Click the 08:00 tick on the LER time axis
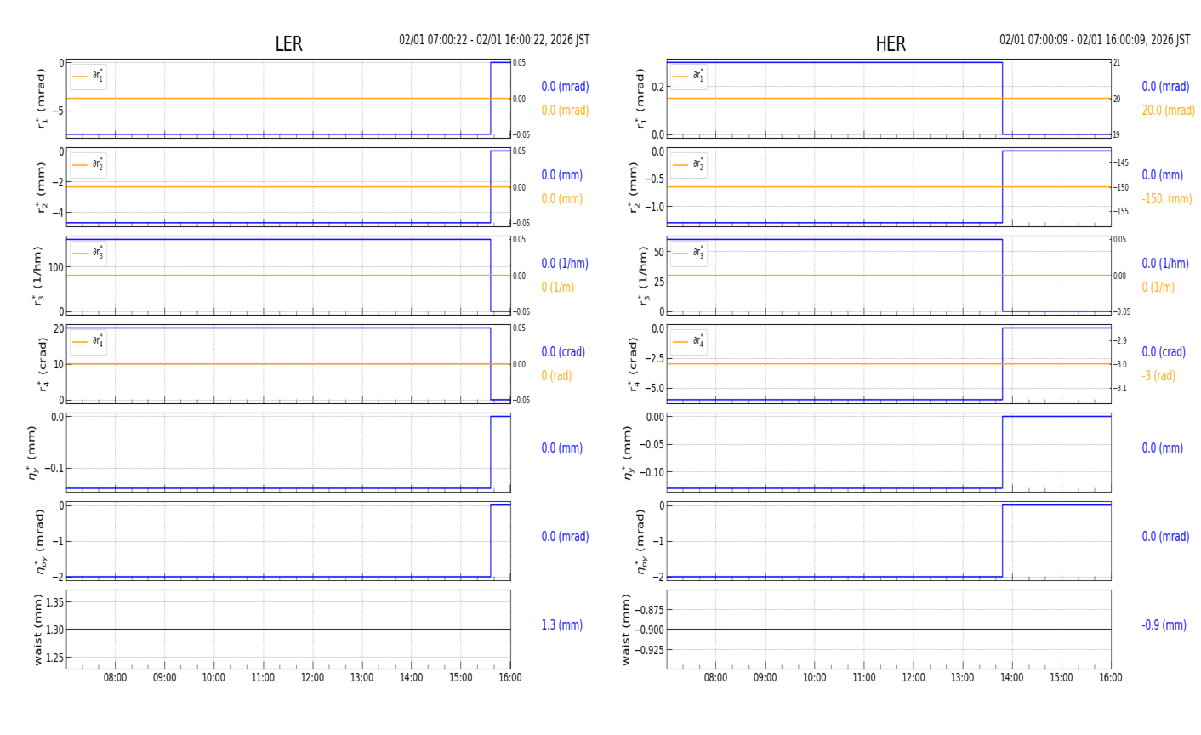The height and width of the screenshot is (735, 1201). click(x=116, y=678)
